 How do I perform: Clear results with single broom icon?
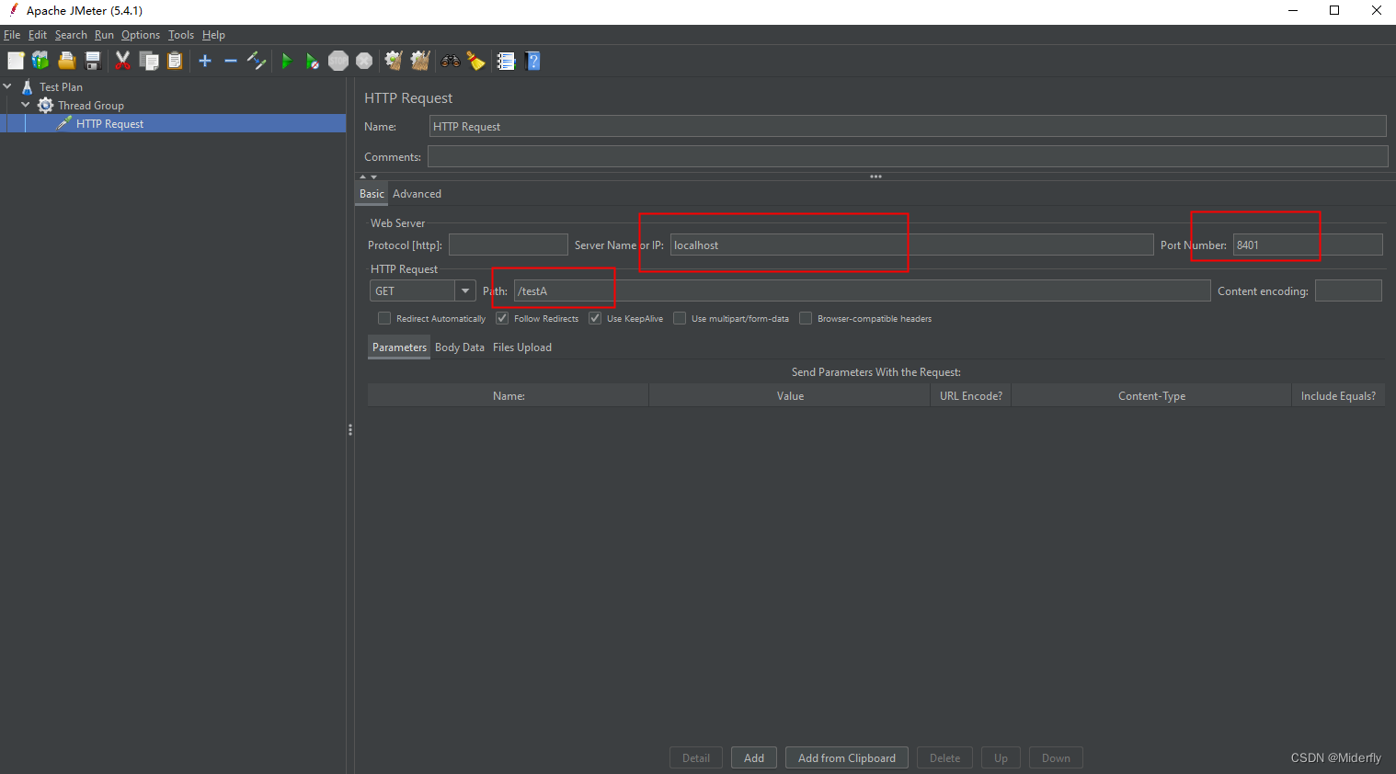pyautogui.click(x=394, y=61)
